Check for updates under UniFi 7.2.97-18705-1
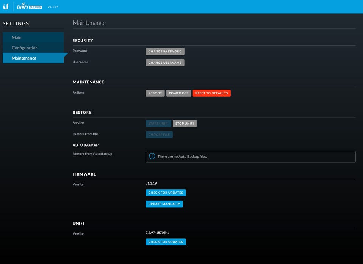The width and height of the screenshot is (363, 264). pos(166,242)
